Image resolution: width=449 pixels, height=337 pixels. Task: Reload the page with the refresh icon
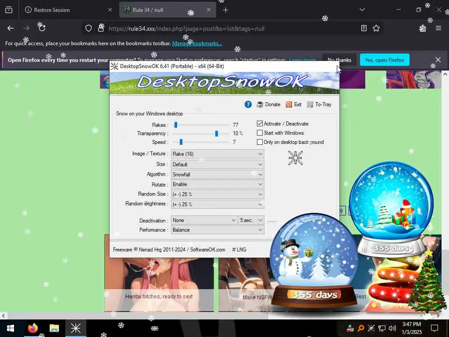[42, 28]
